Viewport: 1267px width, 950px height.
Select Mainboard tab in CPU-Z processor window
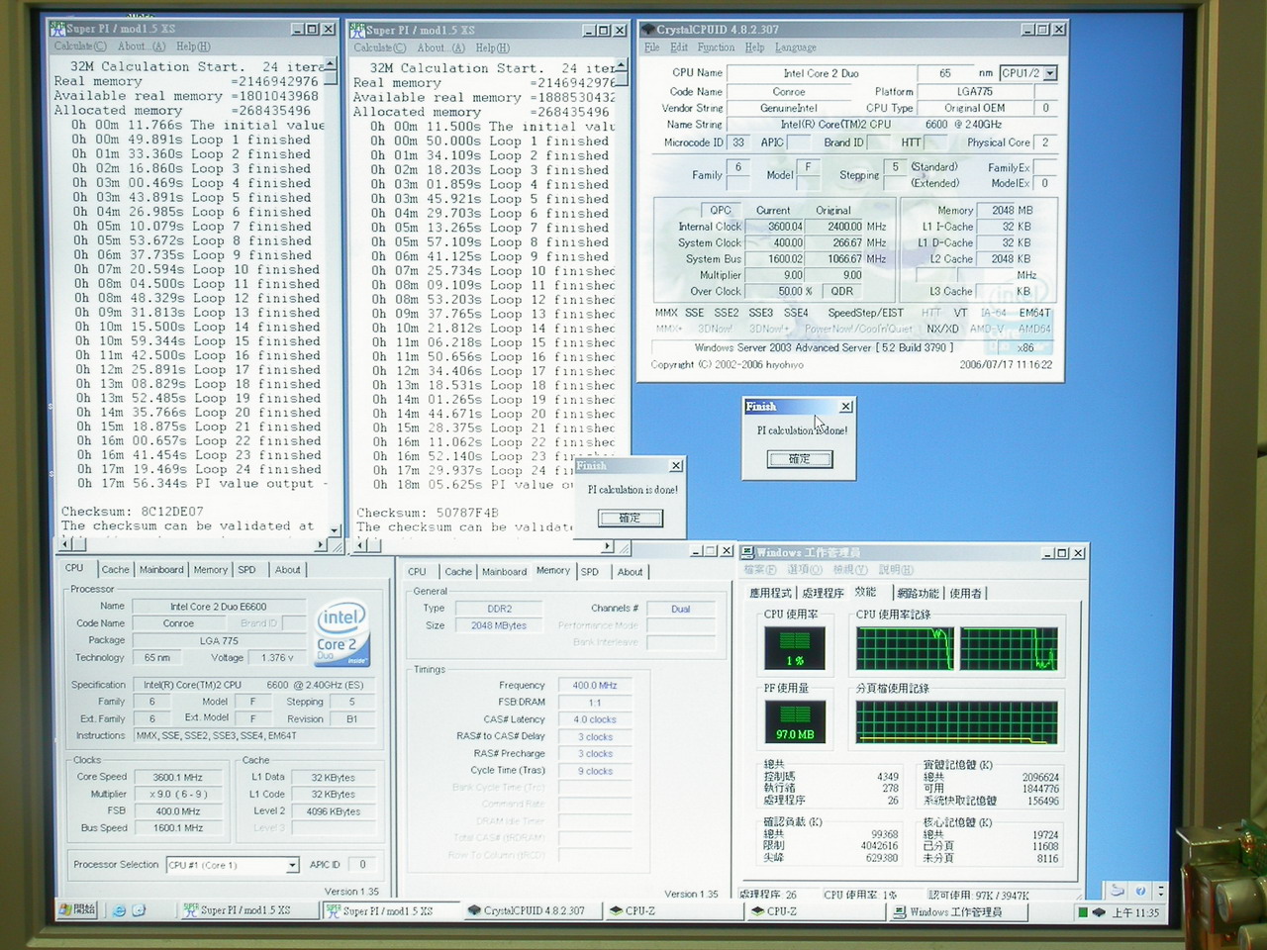point(161,570)
